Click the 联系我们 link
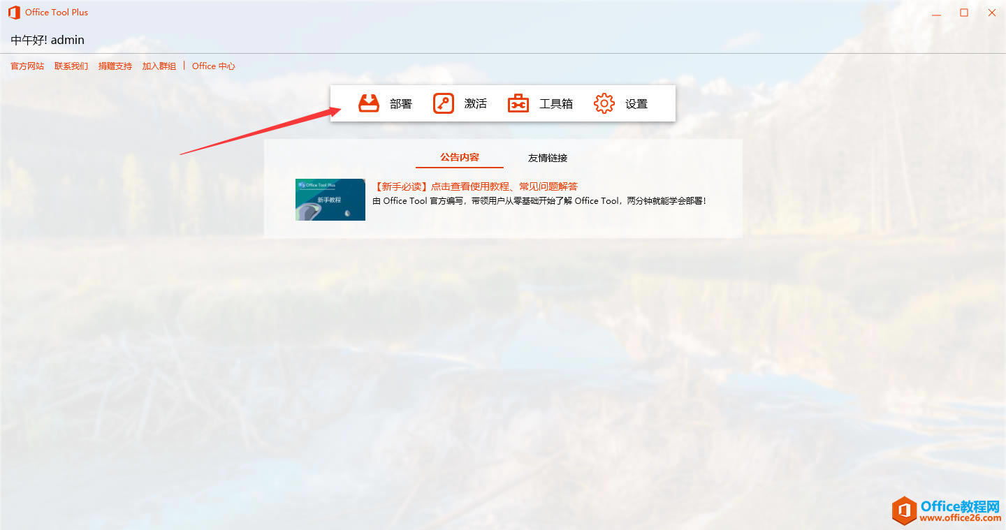The image size is (1006, 530). click(x=71, y=66)
